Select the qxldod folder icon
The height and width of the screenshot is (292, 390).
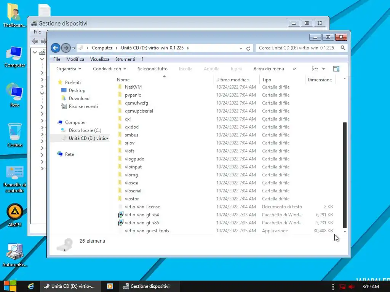point(120,127)
